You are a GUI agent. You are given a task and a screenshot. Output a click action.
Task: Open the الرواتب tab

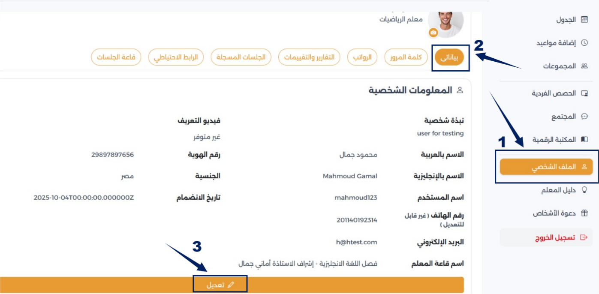pyautogui.click(x=362, y=57)
